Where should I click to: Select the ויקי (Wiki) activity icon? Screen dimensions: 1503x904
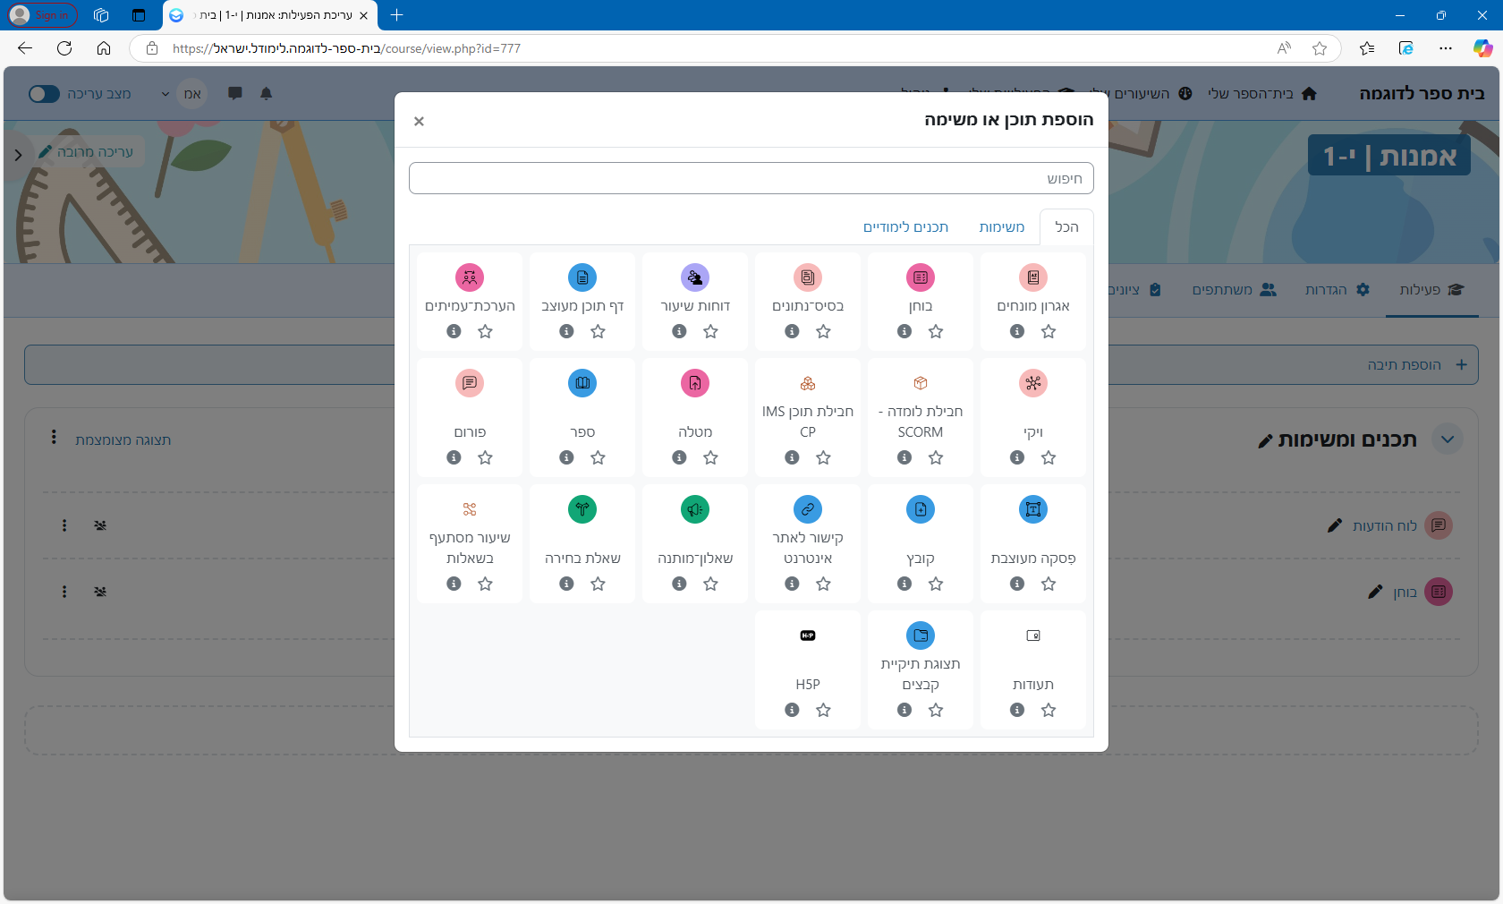(x=1032, y=383)
